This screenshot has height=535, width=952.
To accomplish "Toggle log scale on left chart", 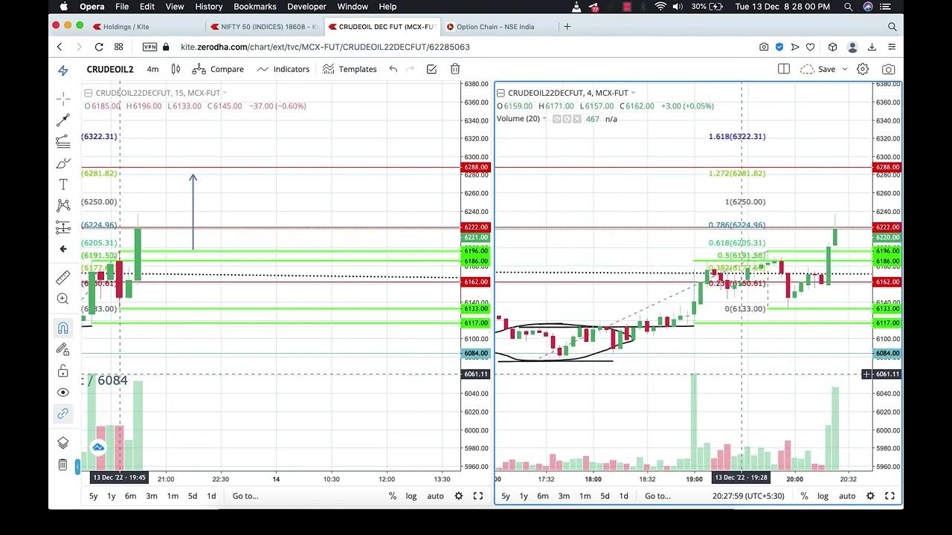I will [x=411, y=496].
